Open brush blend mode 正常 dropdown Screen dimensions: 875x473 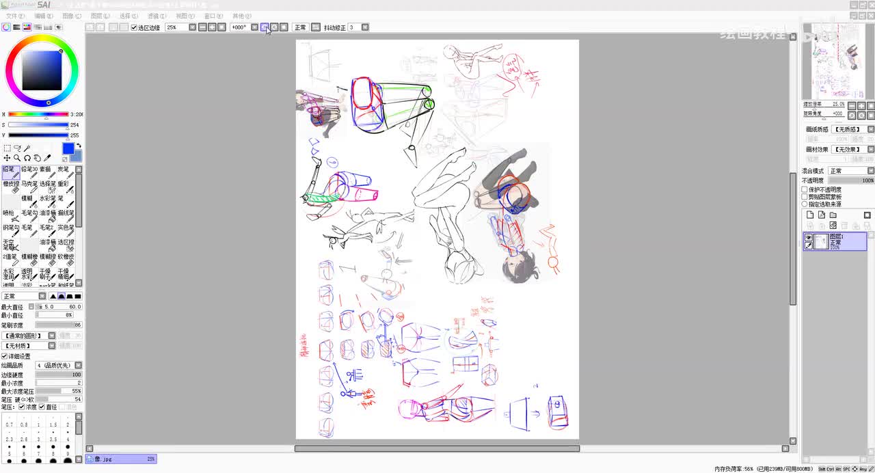pyautogui.click(x=42, y=296)
